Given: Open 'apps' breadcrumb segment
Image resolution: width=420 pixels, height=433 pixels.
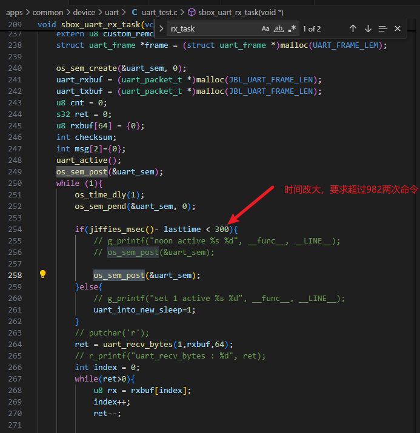Looking at the screenshot, I should [x=15, y=13].
